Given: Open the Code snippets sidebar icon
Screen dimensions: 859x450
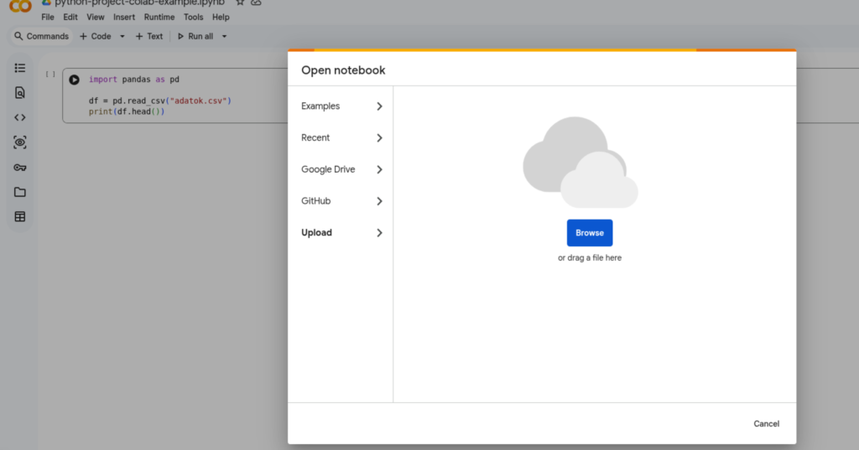Looking at the screenshot, I should 20,117.
